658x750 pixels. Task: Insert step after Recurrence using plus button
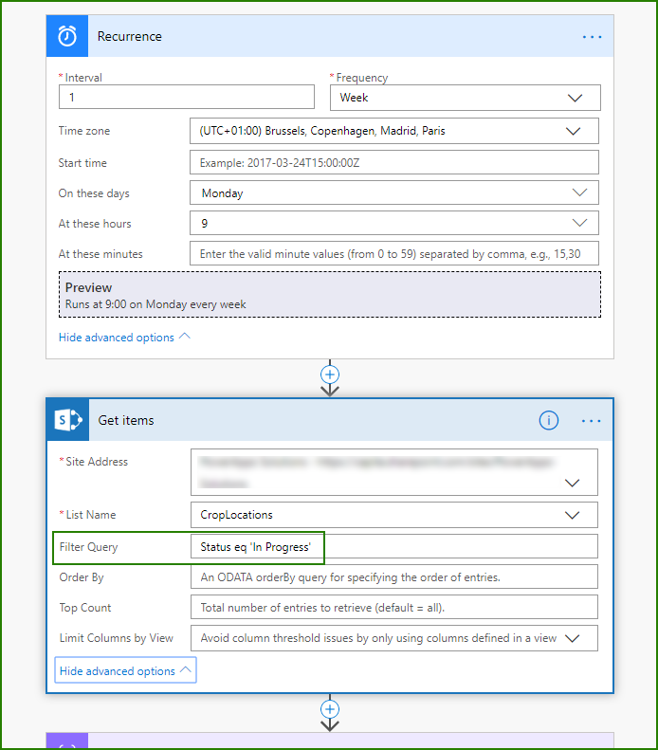pyautogui.click(x=330, y=374)
